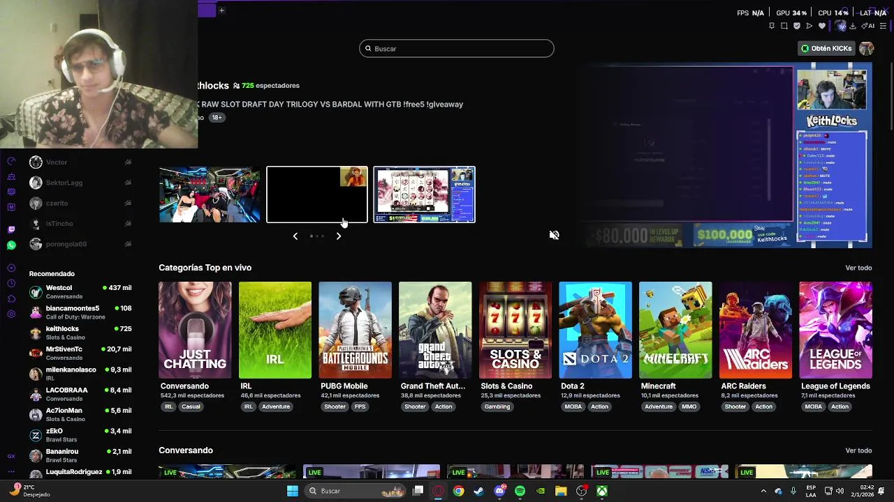The width and height of the screenshot is (894, 502).
Task: Click the Kick search field
Action: pyautogui.click(x=457, y=48)
